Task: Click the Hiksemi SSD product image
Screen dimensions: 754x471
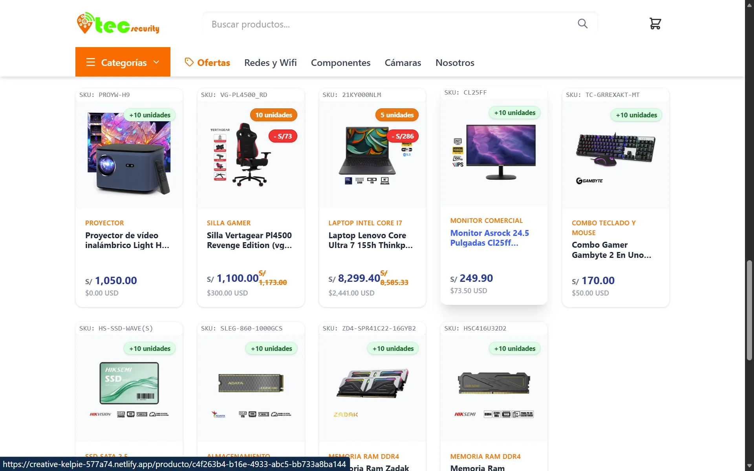Action: pyautogui.click(x=129, y=383)
